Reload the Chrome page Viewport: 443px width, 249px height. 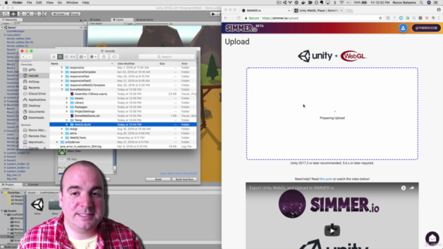pos(238,18)
